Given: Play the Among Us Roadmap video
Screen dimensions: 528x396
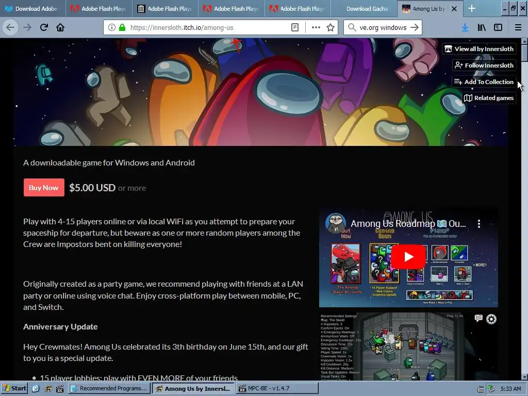Looking at the screenshot, I should [x=408, y=257].
